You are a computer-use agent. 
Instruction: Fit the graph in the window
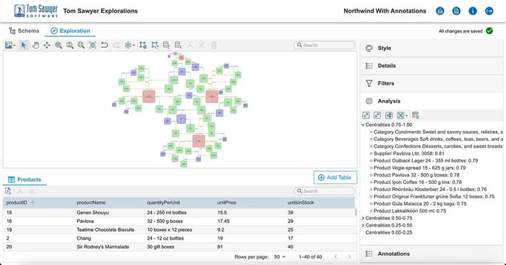[93, 45]
